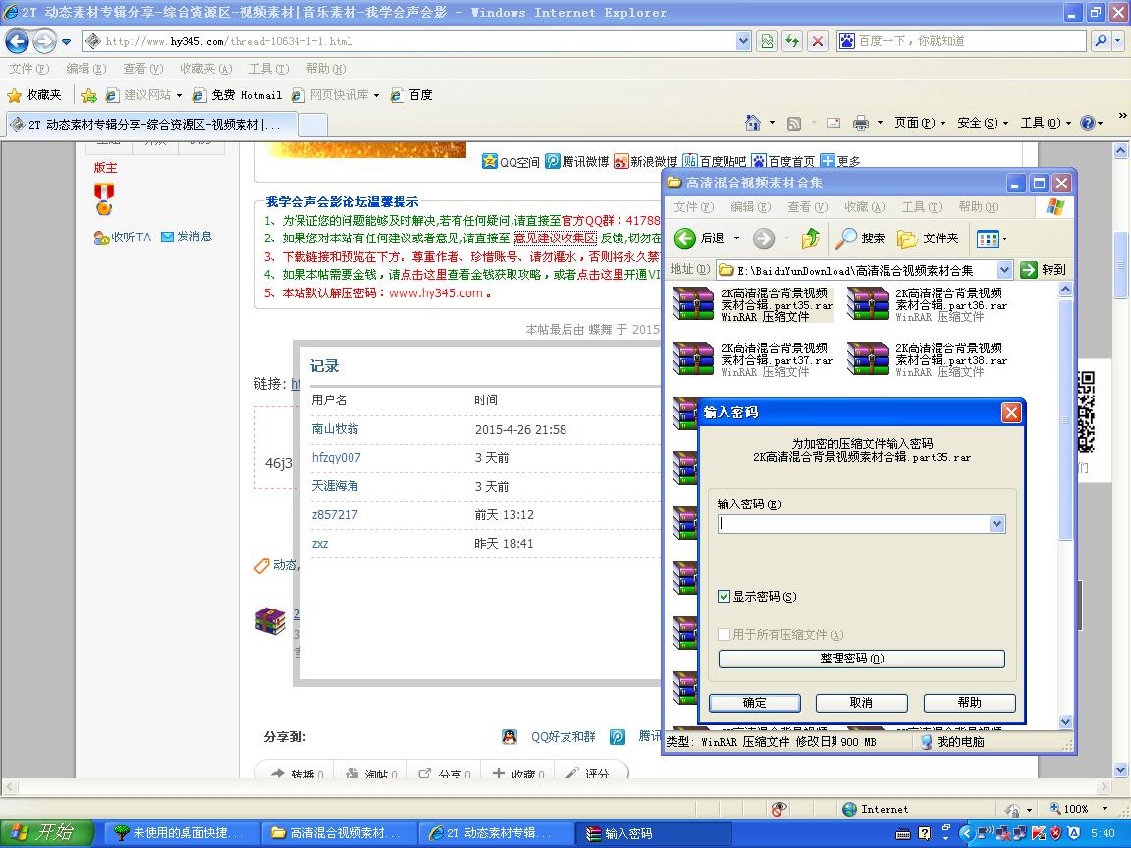Click the refresh page icon in IE

coord(792,41)
